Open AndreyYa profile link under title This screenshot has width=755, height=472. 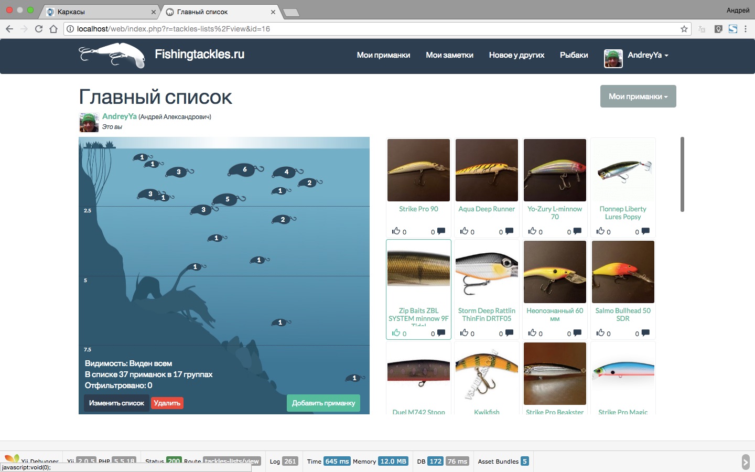pyautogui.click(x=120, y=116)
